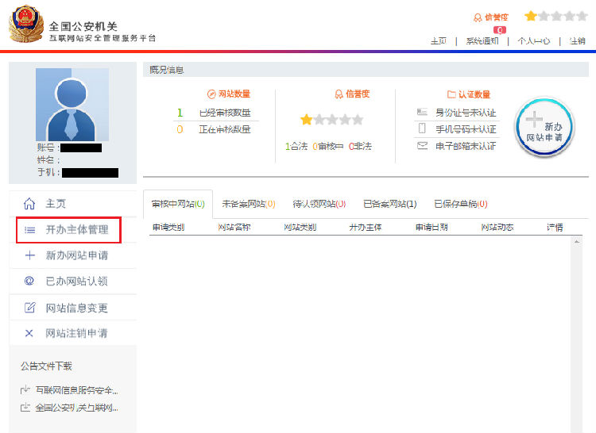Select the 待认领网站 tab
The image size is (596, 433).
tap(319, 205)
